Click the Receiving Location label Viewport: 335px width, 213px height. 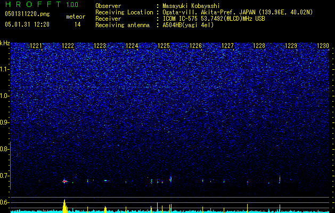[124, 12]
